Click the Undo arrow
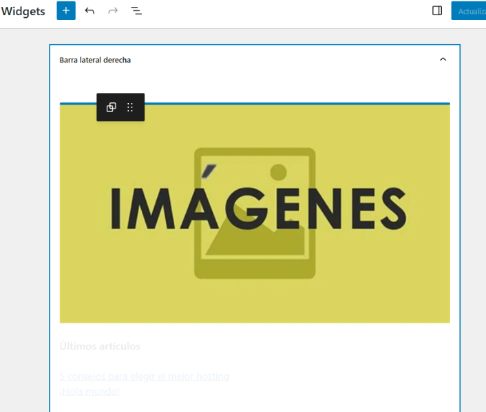Image resolution: width=486 pixels, height=412 pixels. coord(89,11)
